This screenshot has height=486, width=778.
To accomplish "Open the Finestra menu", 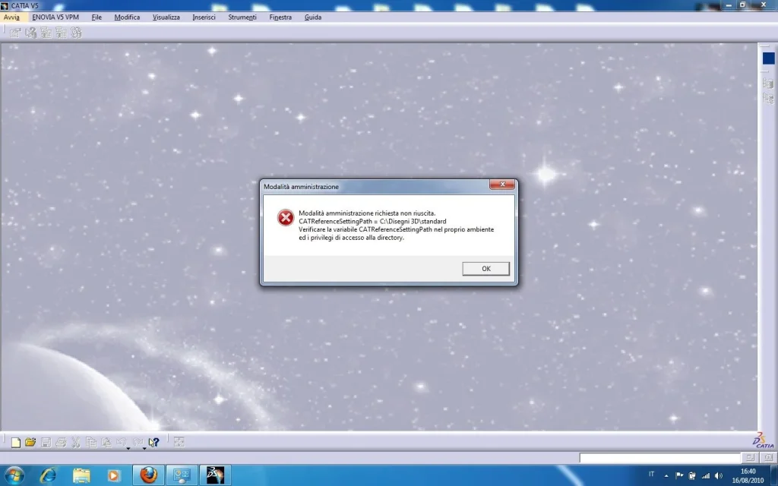I will (280, 17).
